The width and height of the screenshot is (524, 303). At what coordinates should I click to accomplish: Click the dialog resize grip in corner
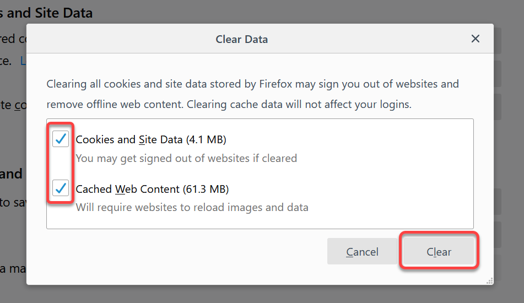(x=490, y=281)
